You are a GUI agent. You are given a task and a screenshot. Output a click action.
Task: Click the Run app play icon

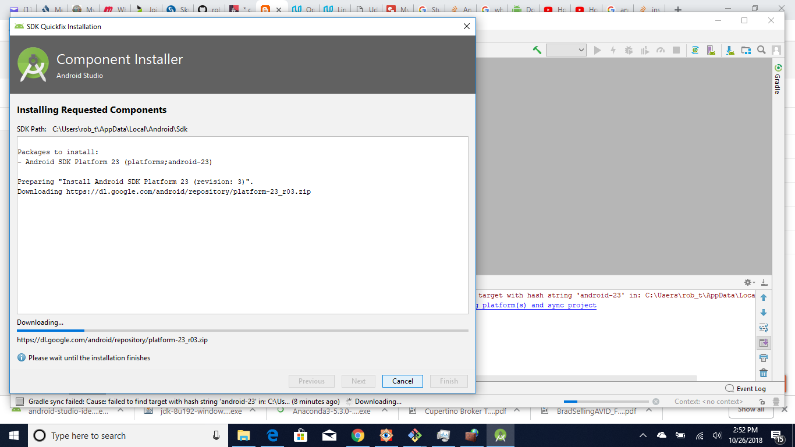(597, 51)
